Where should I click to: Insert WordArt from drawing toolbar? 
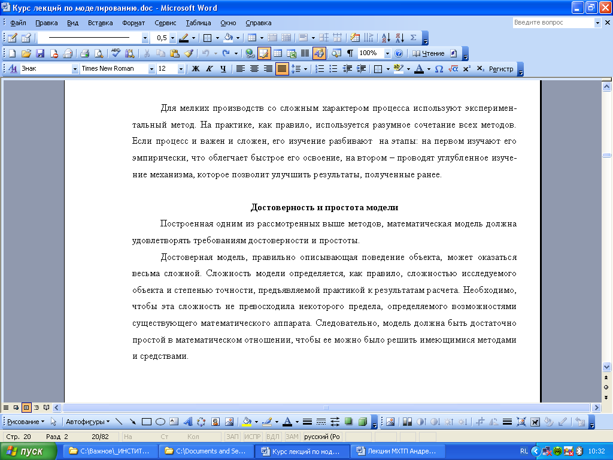coord(187,422)
